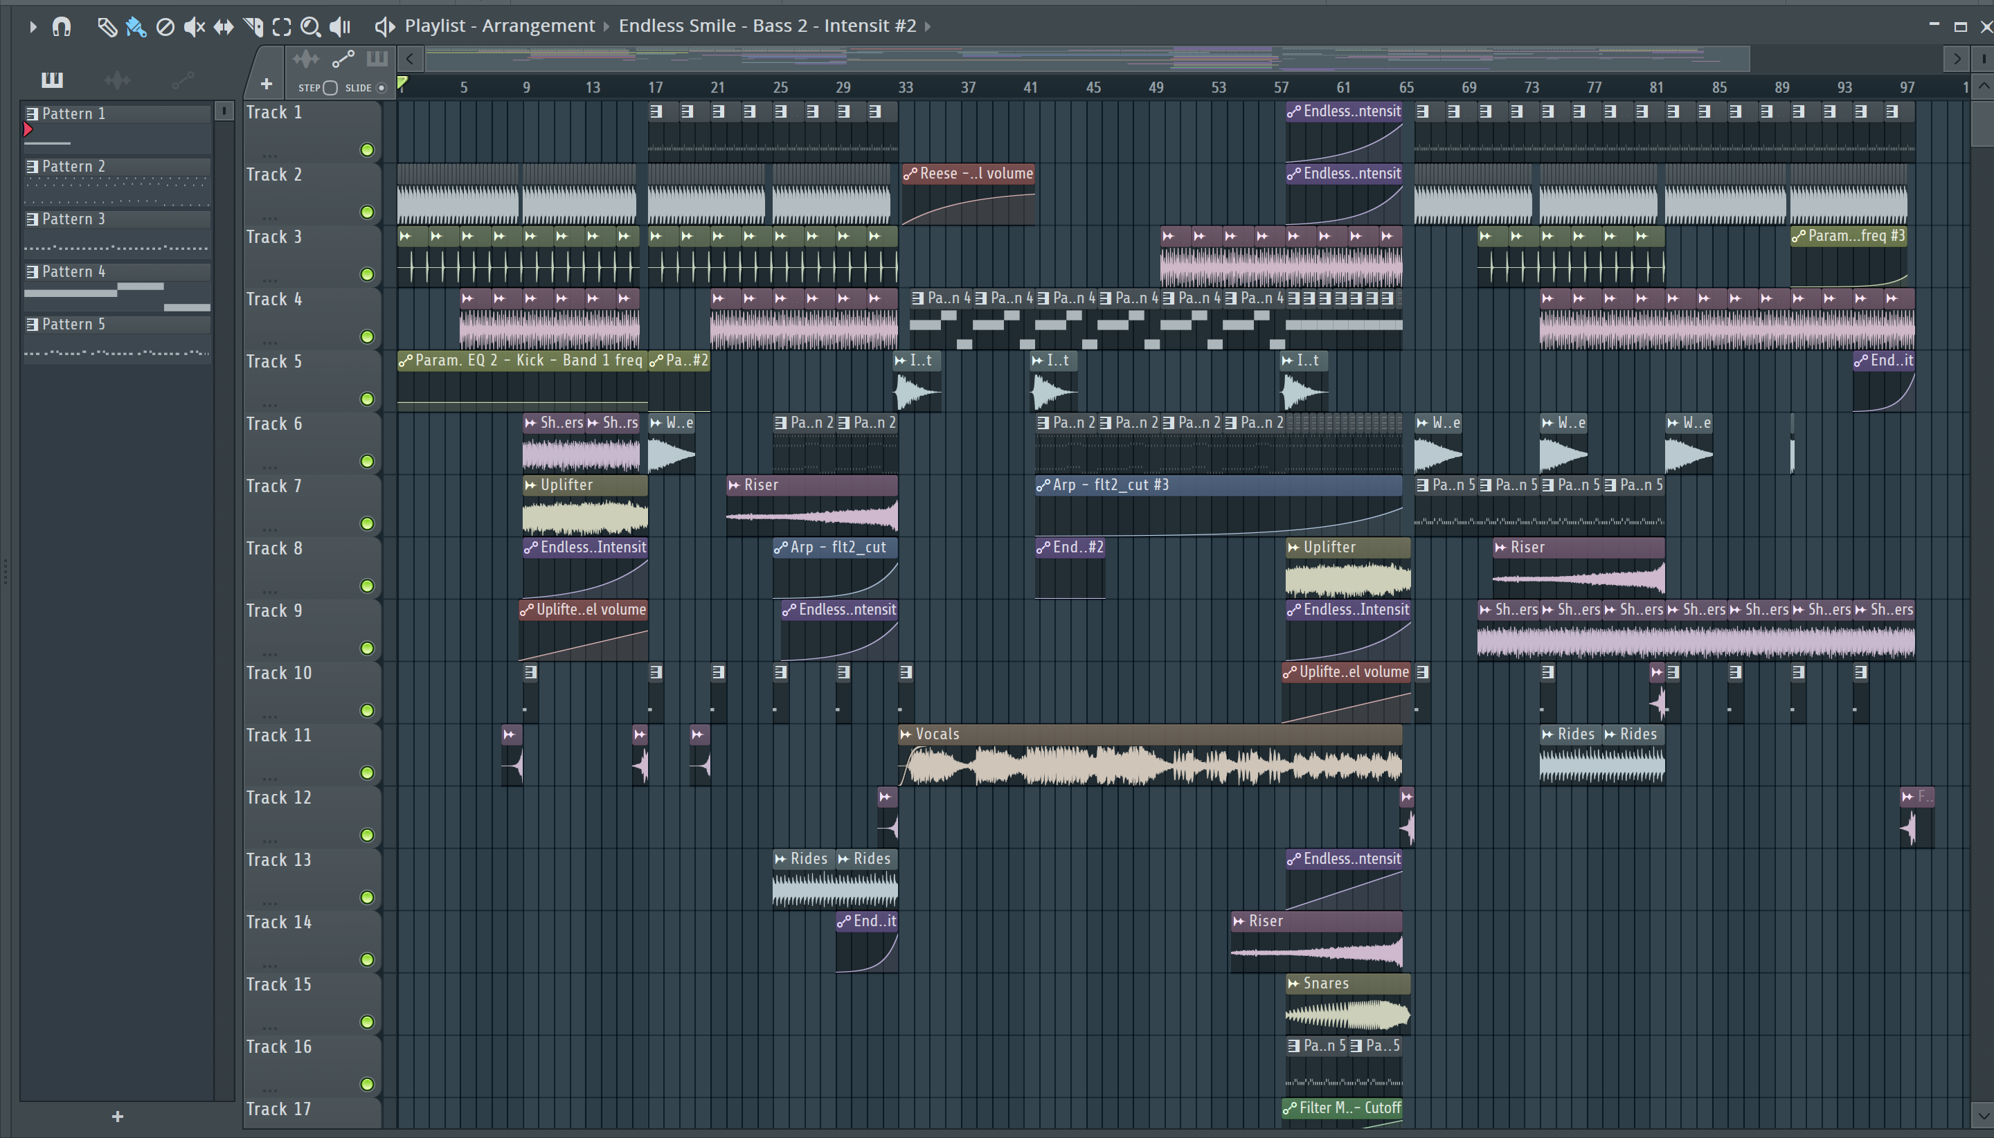
Task: Click the Track 12 header label
Action: pos(279,797)
